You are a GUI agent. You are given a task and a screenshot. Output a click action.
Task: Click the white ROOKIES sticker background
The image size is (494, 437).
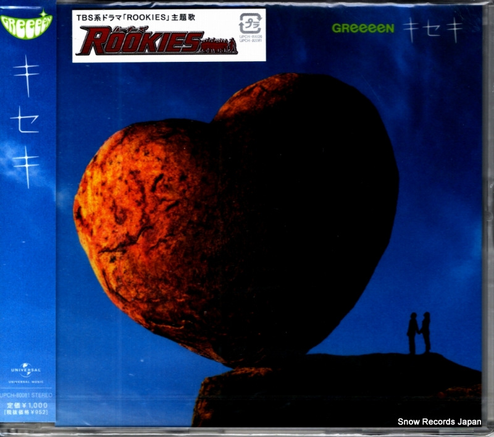pos(169,36)
